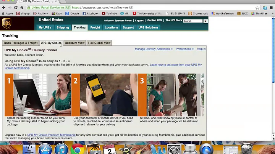
Task: Click the browser back arrow
Action: tap(4, 8)
